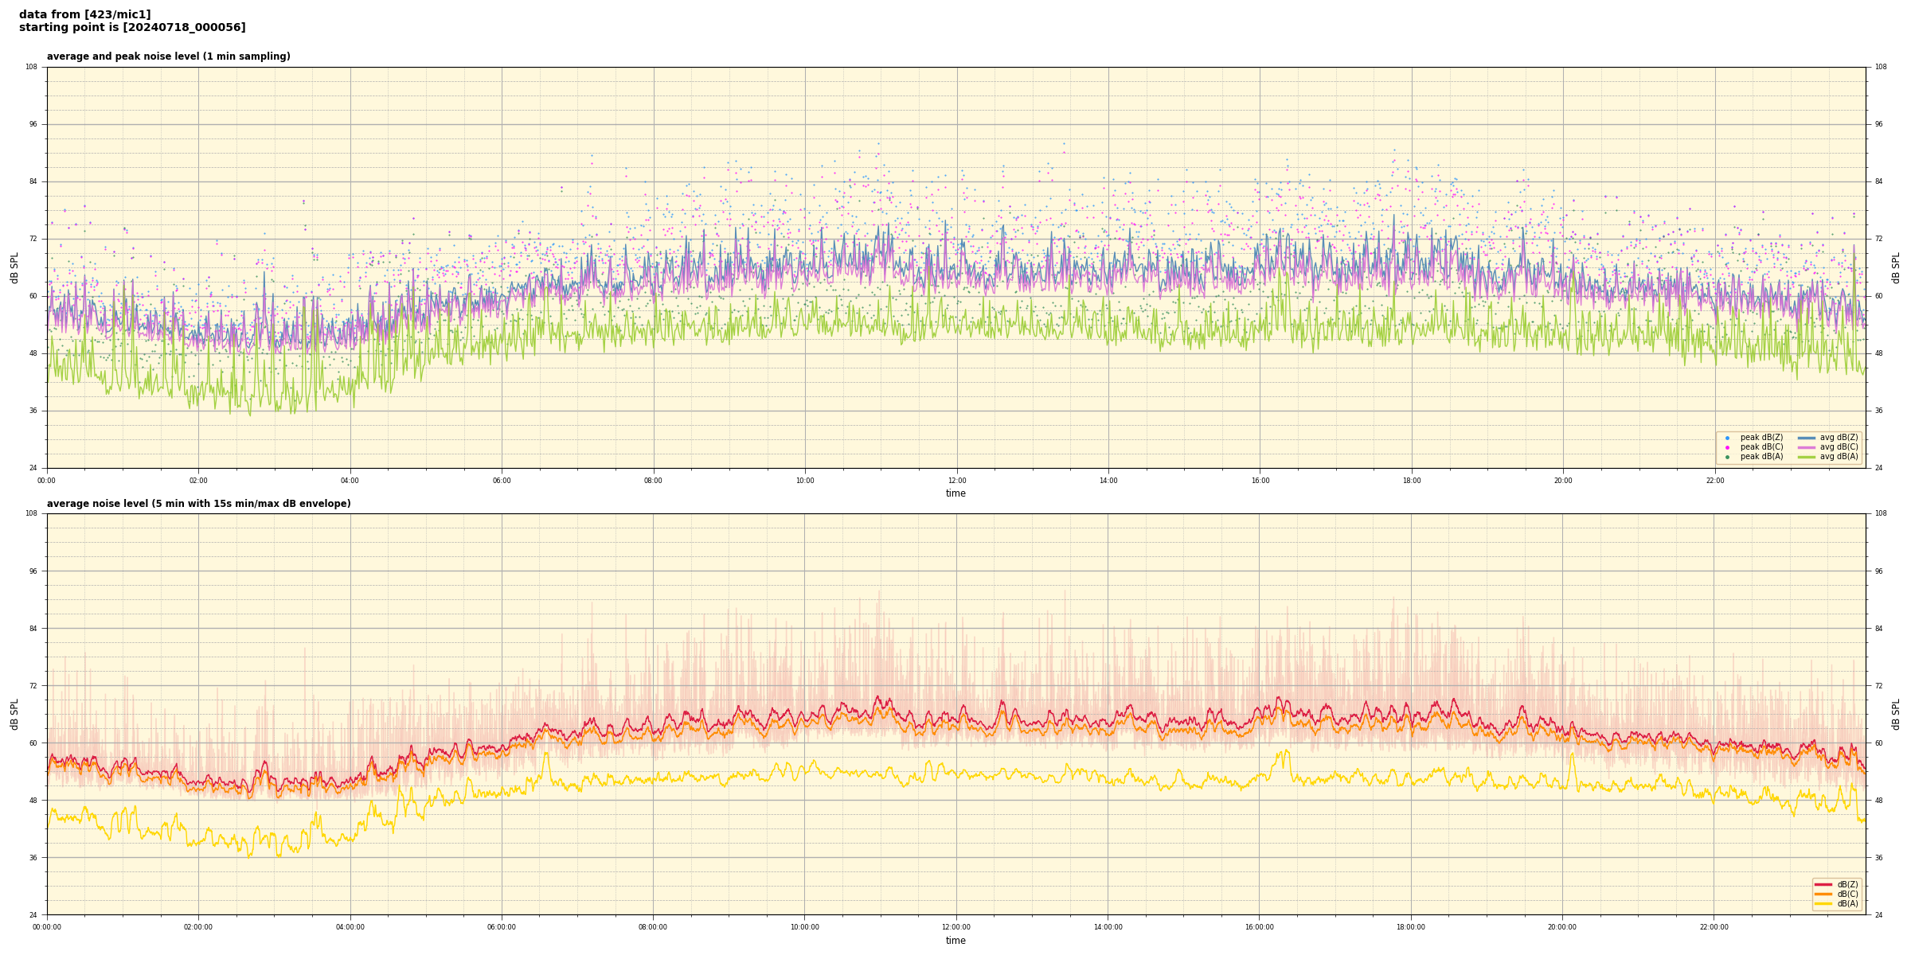Click the 108 tick on top chart's right axis

tap(1880, 67)
